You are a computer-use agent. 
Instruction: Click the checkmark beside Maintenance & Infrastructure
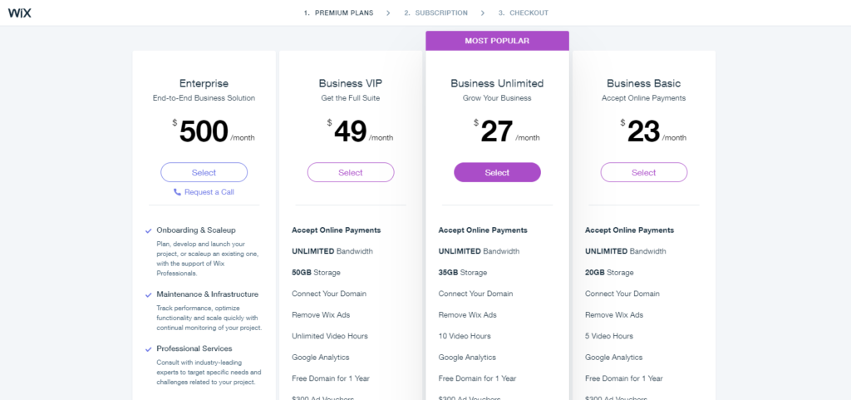point(148,294)
